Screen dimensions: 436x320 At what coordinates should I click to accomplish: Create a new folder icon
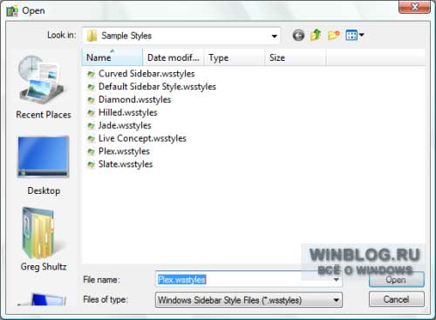click(x=333, y=36)
